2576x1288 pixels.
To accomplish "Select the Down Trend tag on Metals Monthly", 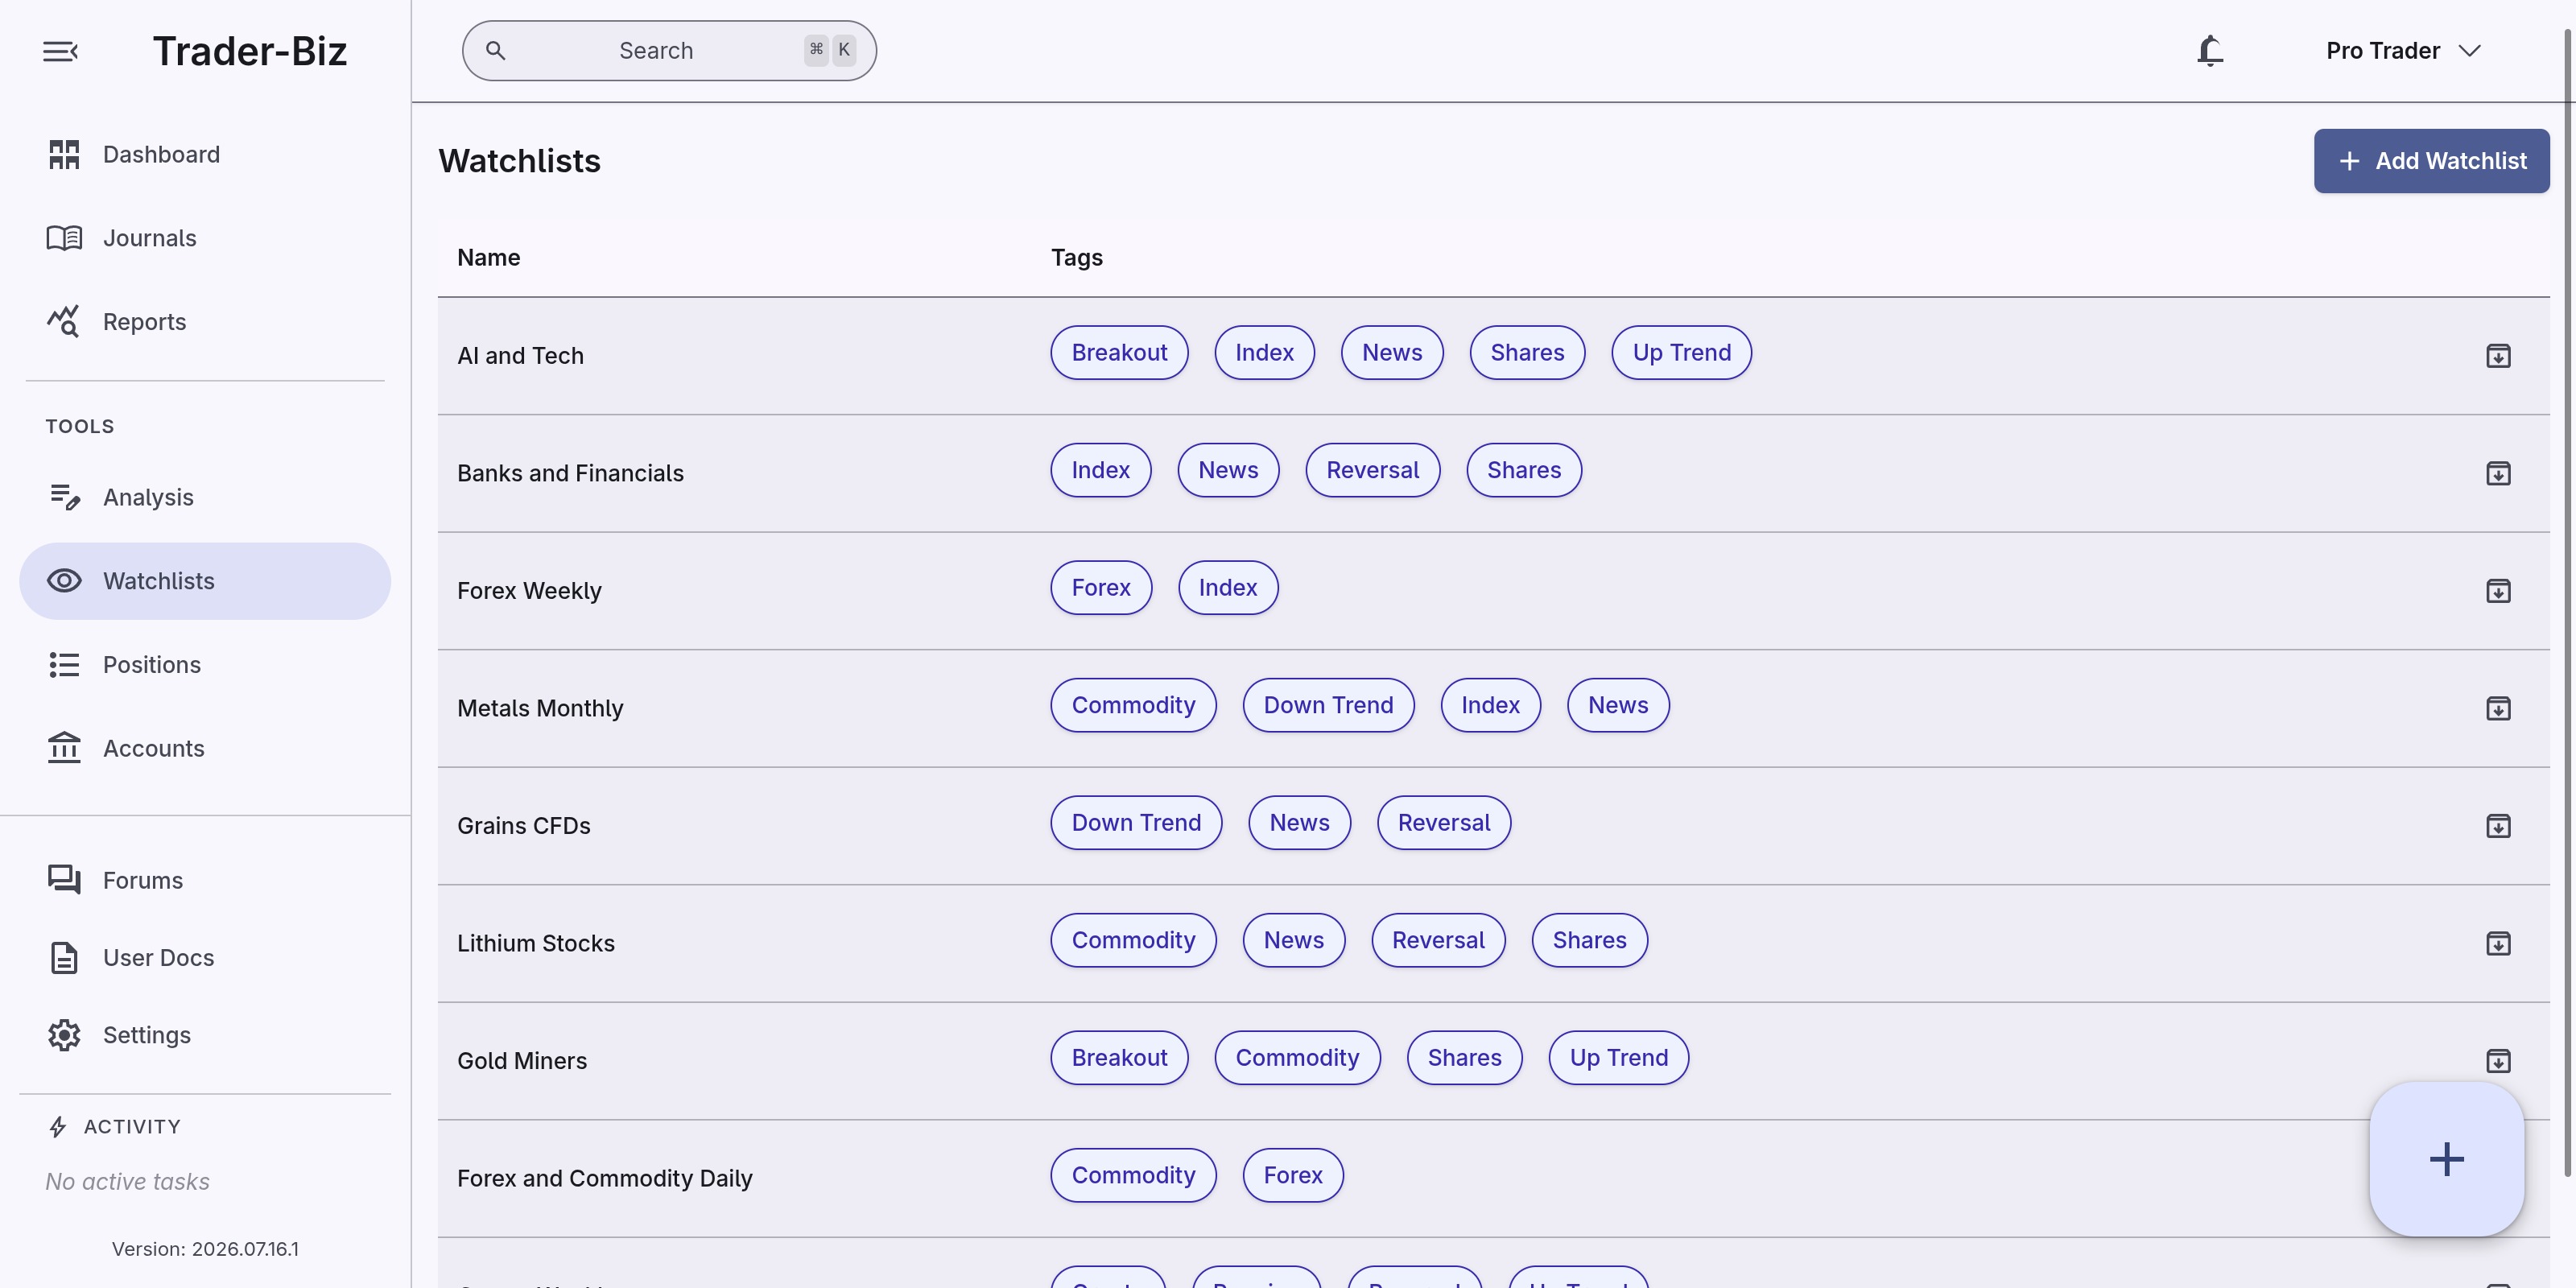I will click(1328, 705).
